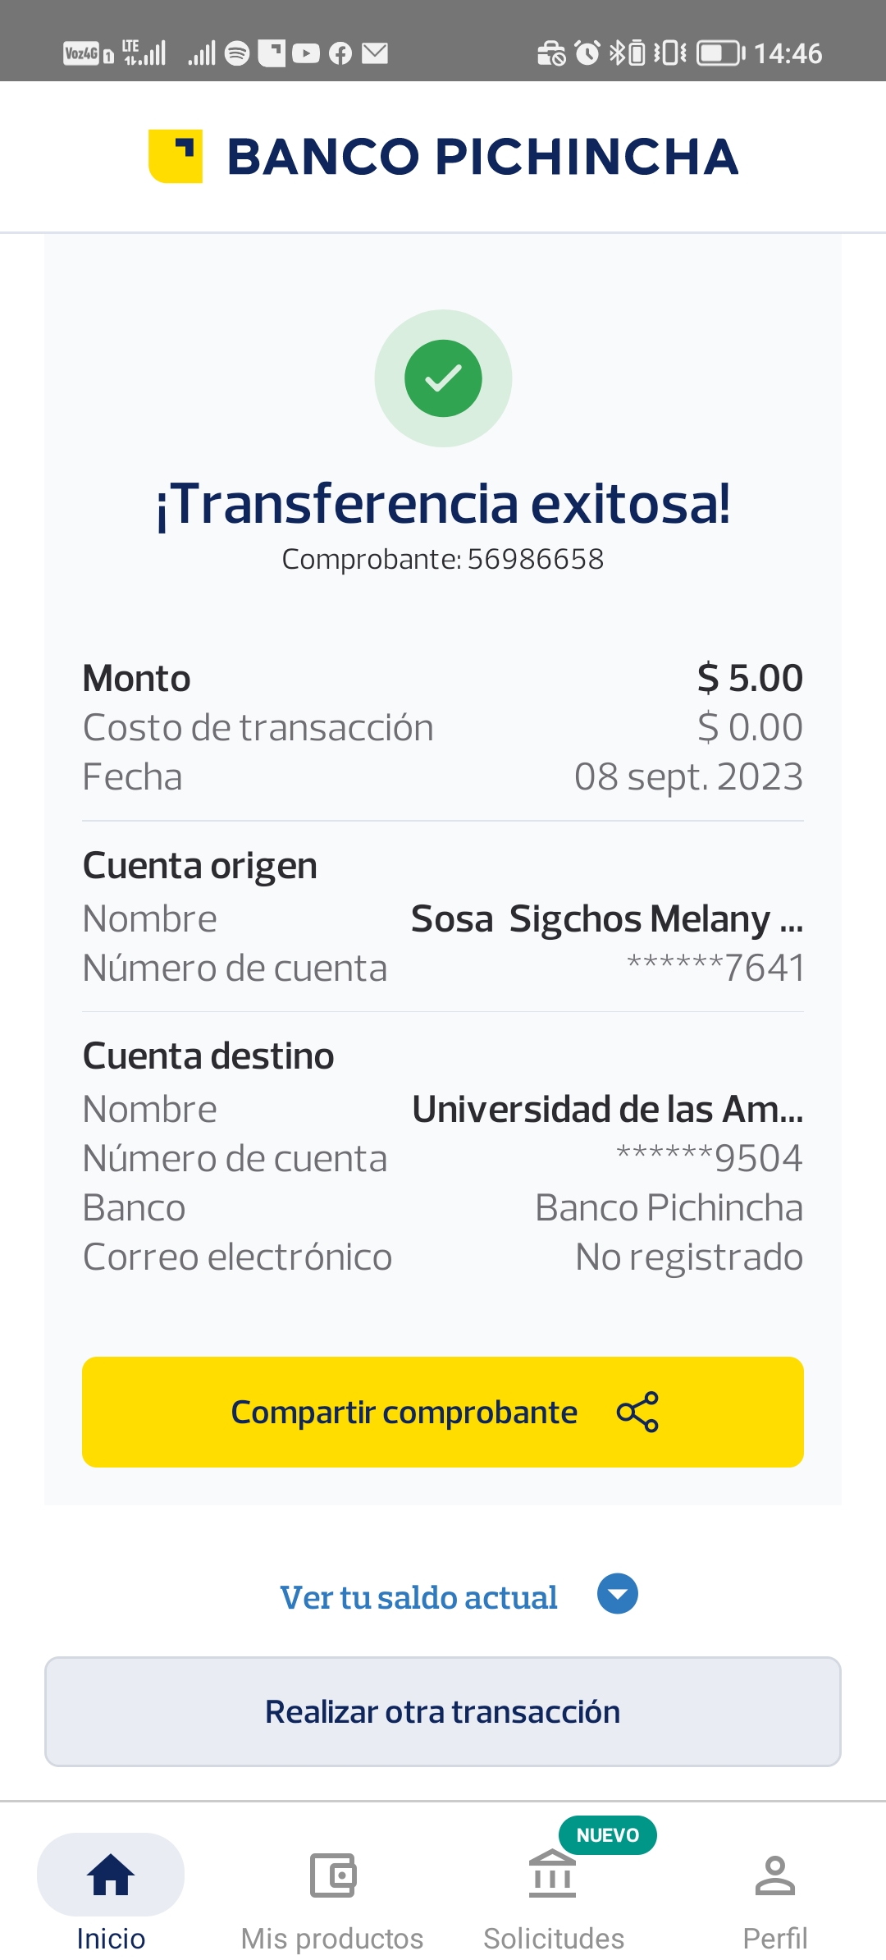Tap truncated destination name Universidad de las Am...
The width and height of the screenshot is (886, 1960).
[607, 1109]
